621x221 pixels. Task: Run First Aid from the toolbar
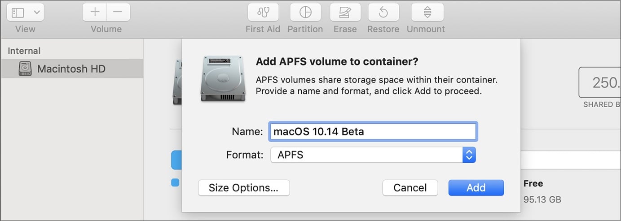tap(263, 12)
